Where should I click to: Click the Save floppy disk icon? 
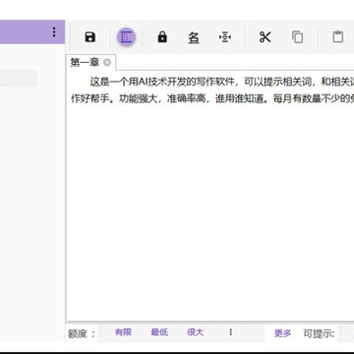click(90, 37)
